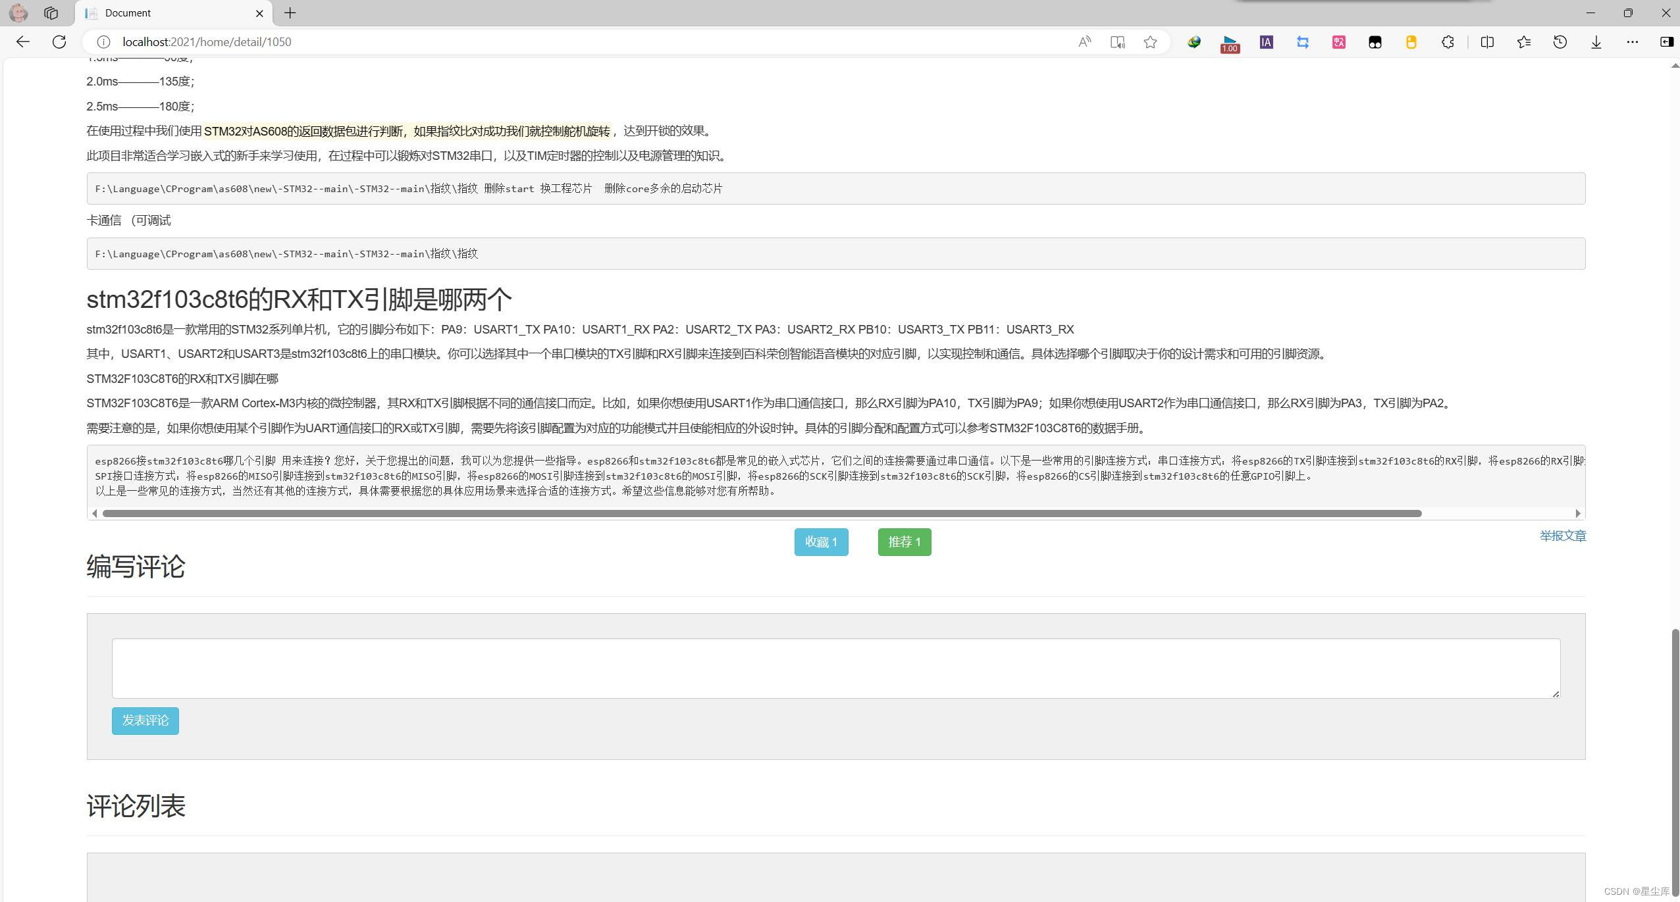Click the page scroll-up arrow
Viewport: 1680px width, 902px height.
tap(1675, 65)
